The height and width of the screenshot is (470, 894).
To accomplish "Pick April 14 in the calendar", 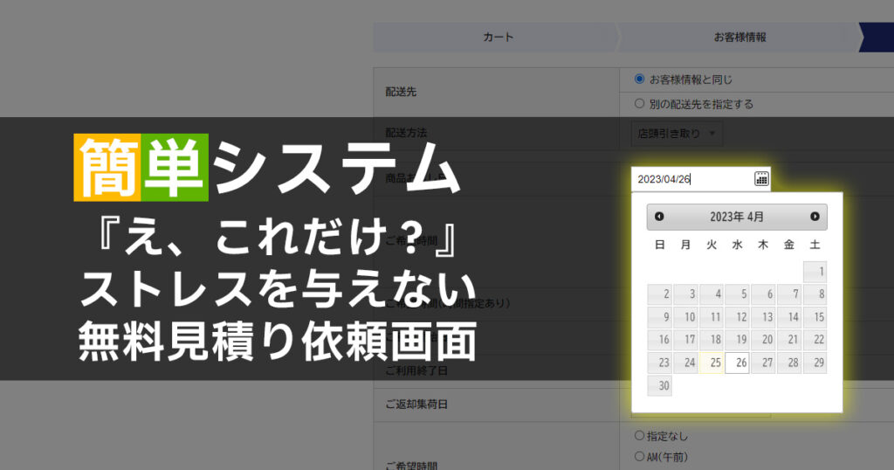I will [x=789, y=317].
